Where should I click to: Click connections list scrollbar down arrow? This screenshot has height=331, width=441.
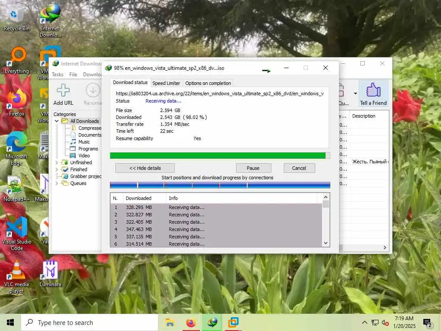click(326, 243)
